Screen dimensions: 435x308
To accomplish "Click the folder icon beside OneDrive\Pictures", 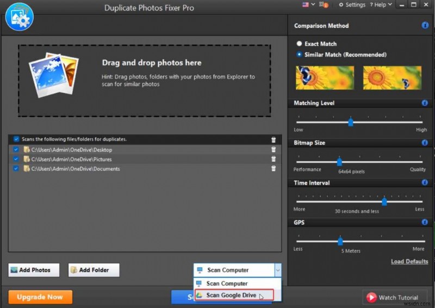I will tap(26, 159).
